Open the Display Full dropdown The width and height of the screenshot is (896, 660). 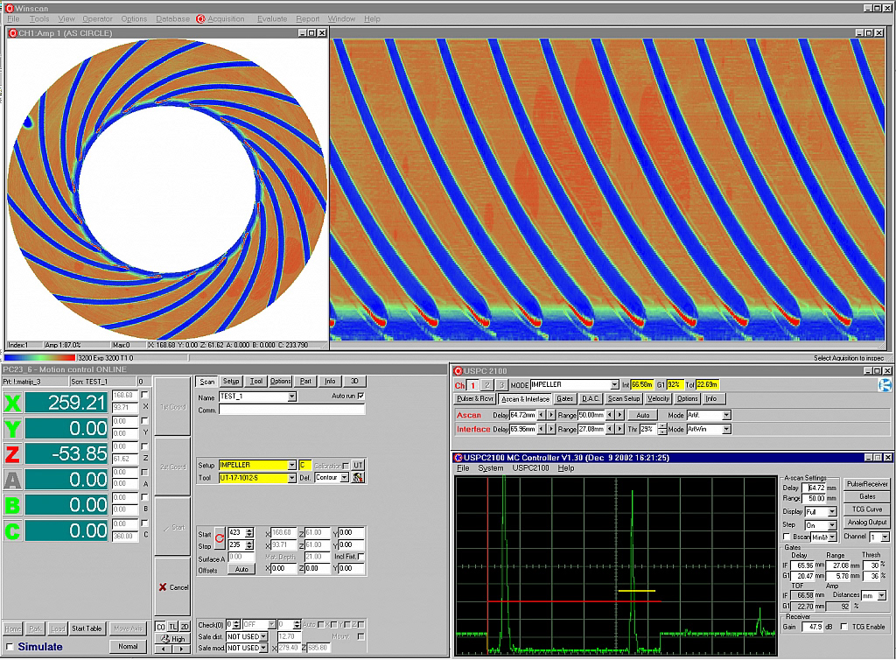[832, 512]
